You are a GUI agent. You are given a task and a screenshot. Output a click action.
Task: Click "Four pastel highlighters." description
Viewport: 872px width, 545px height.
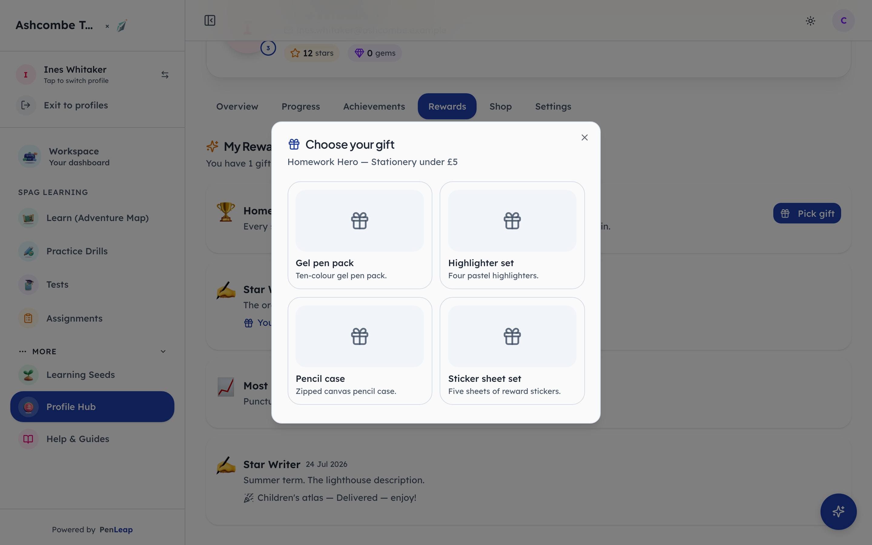[493, 276]
